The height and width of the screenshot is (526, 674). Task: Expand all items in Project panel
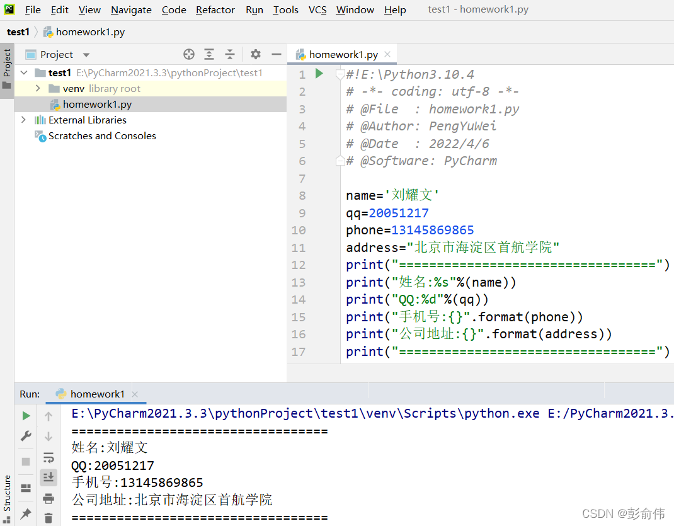(x=209, y=54)
